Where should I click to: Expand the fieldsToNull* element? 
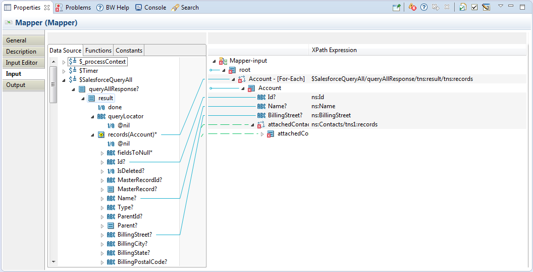102,153
